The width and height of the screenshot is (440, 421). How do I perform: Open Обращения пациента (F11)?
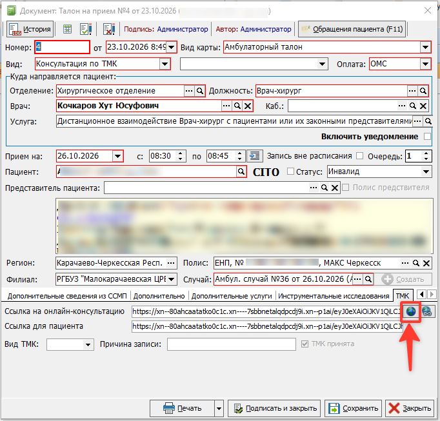tap(352, 29)
